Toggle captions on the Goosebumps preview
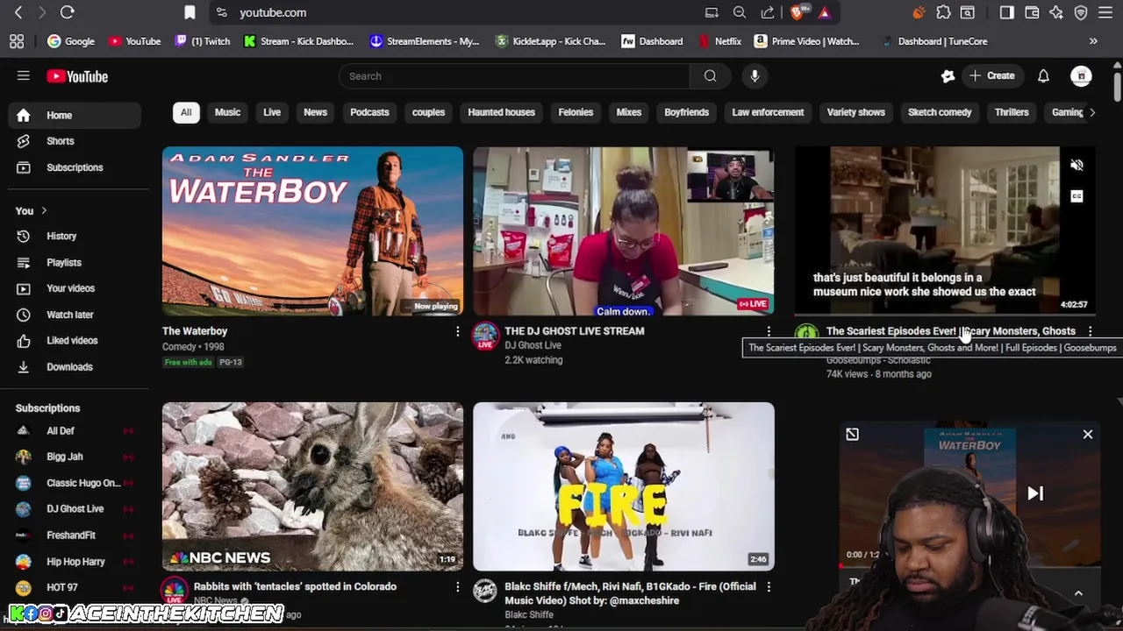The height and width of the screenshot is (631, 1123). [1077, 196]
